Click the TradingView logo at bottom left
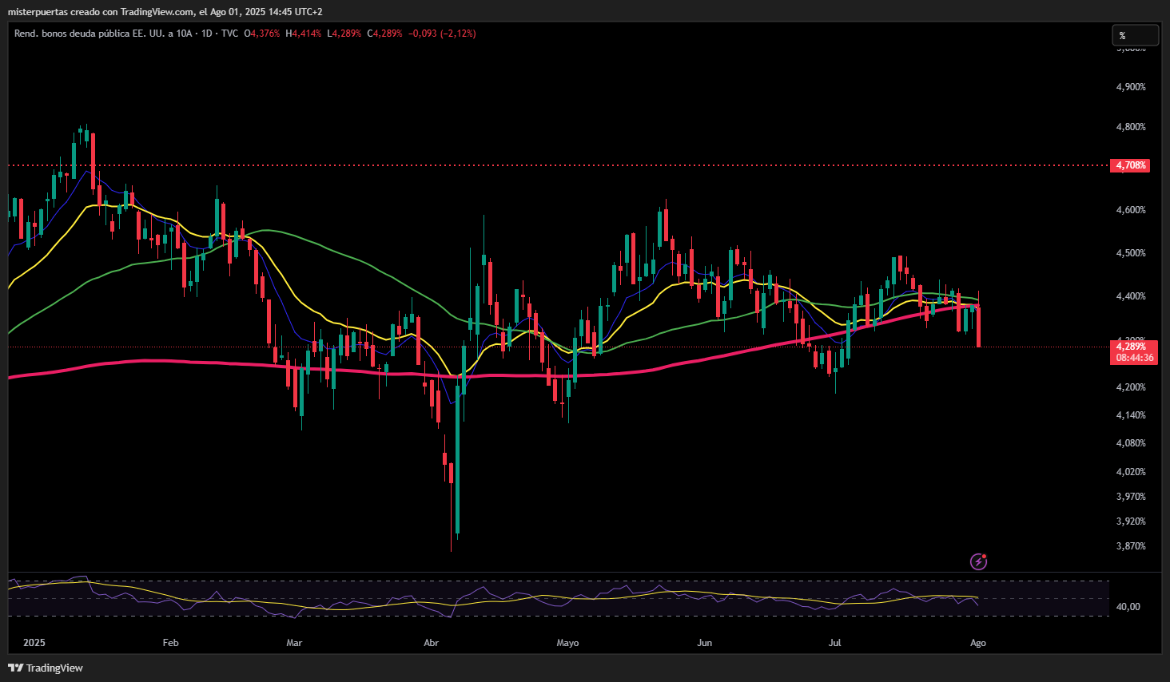 point(46,668)
